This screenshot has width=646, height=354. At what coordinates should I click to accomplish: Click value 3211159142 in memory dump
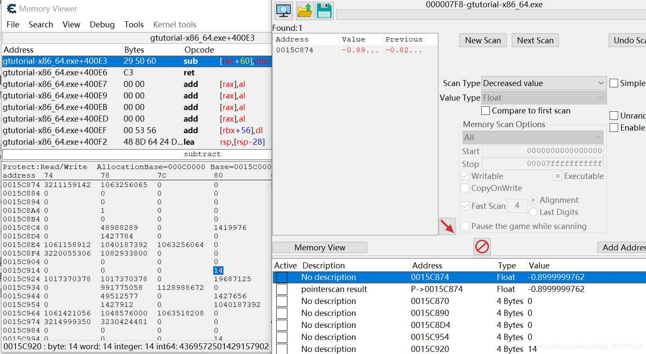click(67, 185)
